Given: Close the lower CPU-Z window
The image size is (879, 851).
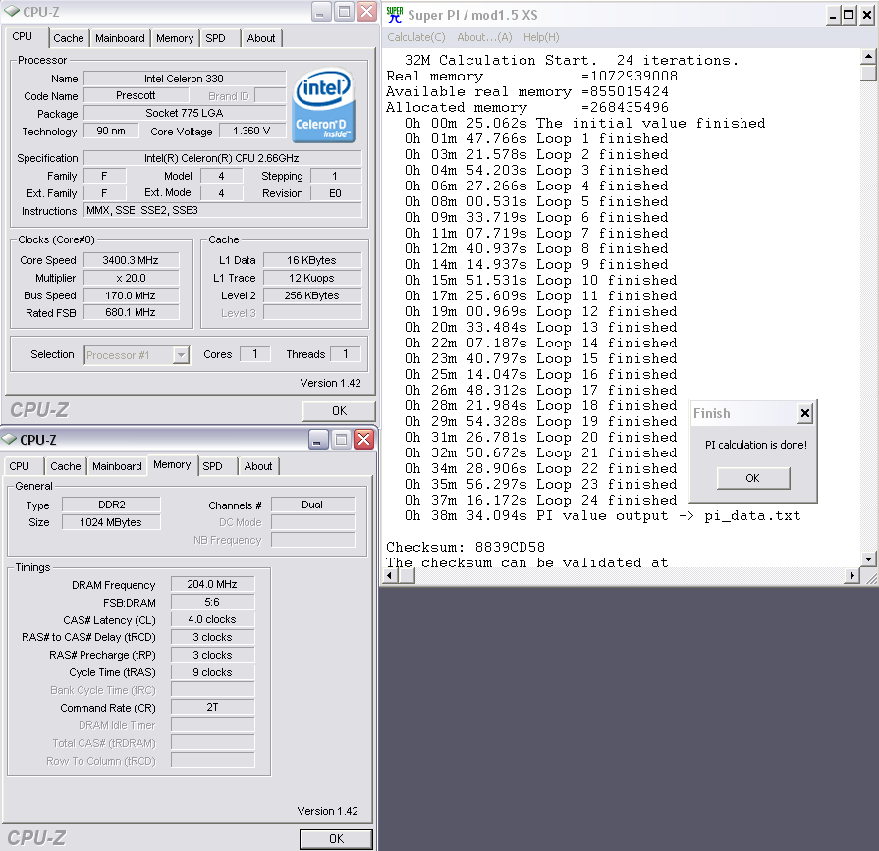Looking at the screenshot, I should click(x=363, y=440).
